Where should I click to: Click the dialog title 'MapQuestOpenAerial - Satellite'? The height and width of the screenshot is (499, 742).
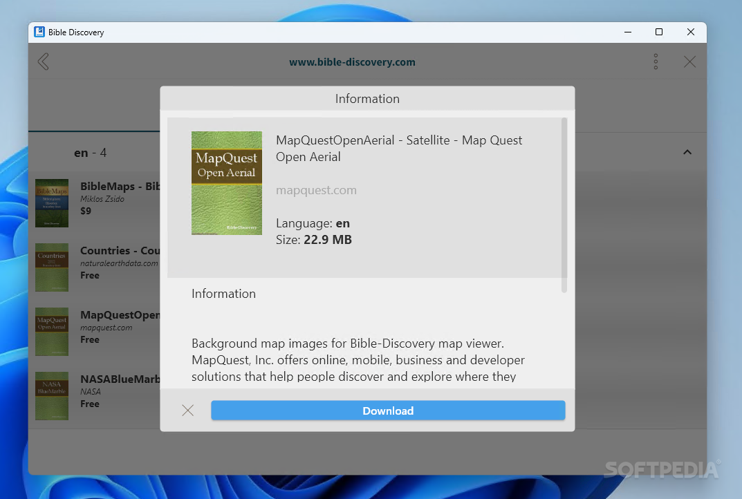pyautogui.click(x=399, y=149)
